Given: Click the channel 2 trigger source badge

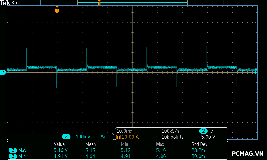Looking at the screenshot, I should [203, 131].
